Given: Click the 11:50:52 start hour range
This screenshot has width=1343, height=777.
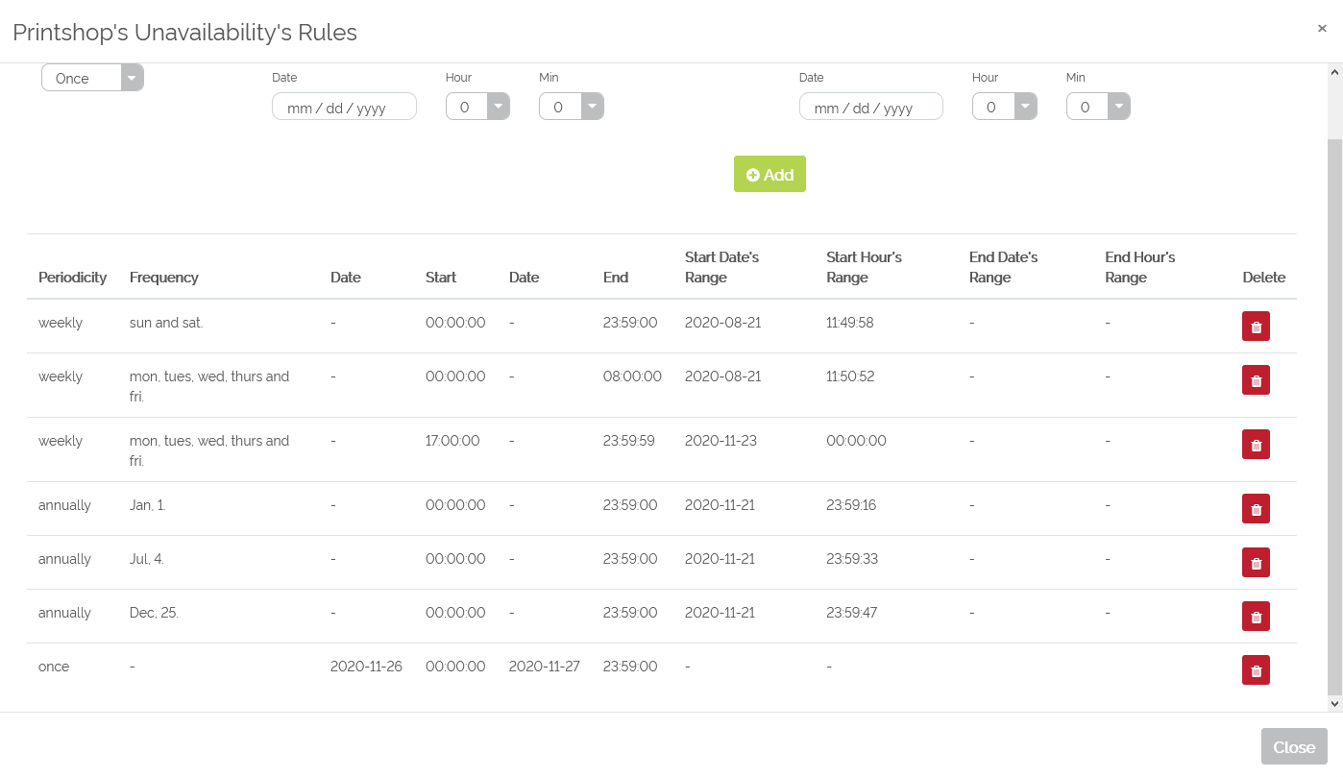Looking at the screenshot, I should (850, 376).
